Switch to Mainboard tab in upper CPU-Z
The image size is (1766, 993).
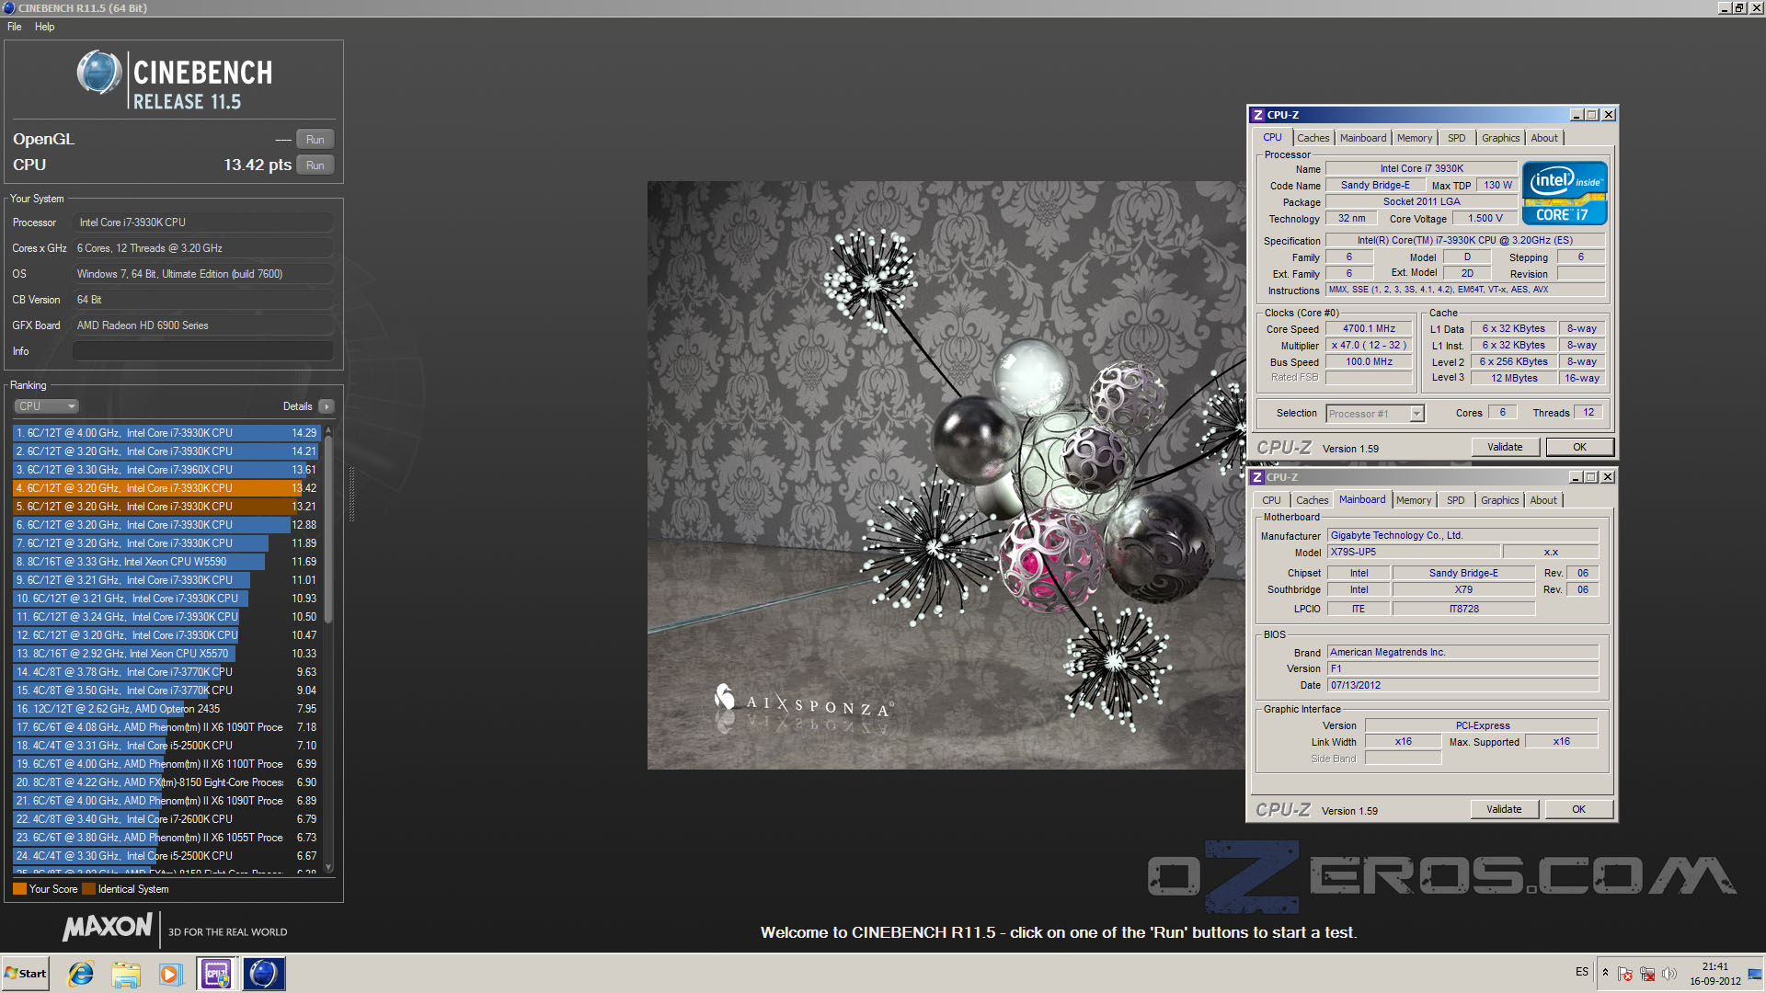pos(1363,138)
